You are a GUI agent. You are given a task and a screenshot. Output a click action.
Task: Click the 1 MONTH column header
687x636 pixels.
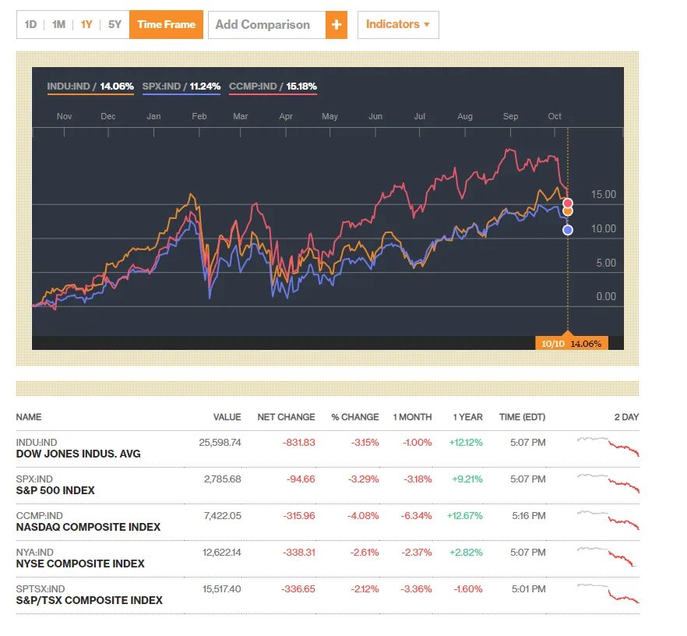412,417
